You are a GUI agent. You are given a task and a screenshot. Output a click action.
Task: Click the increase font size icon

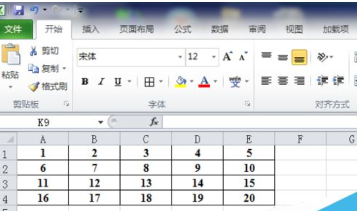pos(228,56)
